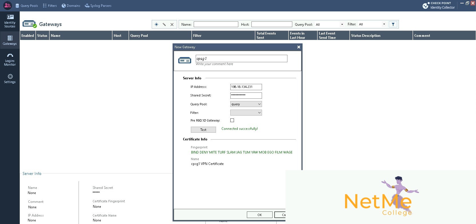Sort by the Status column header

[x=42, y=36]
